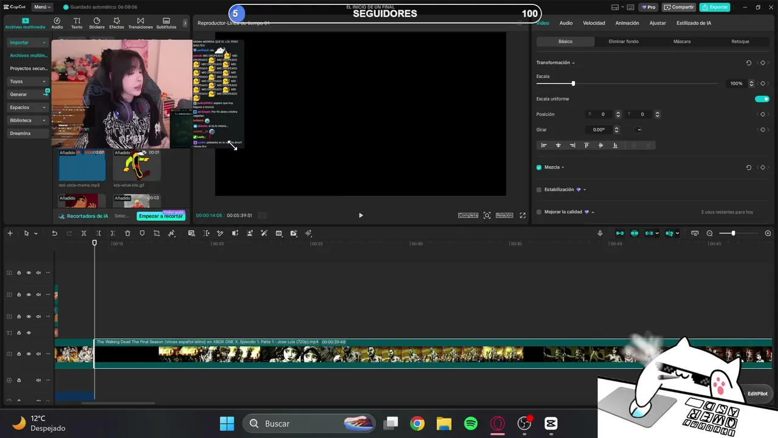Expand the Biblioteca section

pos(28,120)
